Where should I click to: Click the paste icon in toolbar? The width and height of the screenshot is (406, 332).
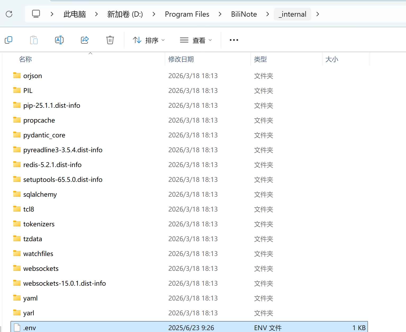tap(34, 40)
